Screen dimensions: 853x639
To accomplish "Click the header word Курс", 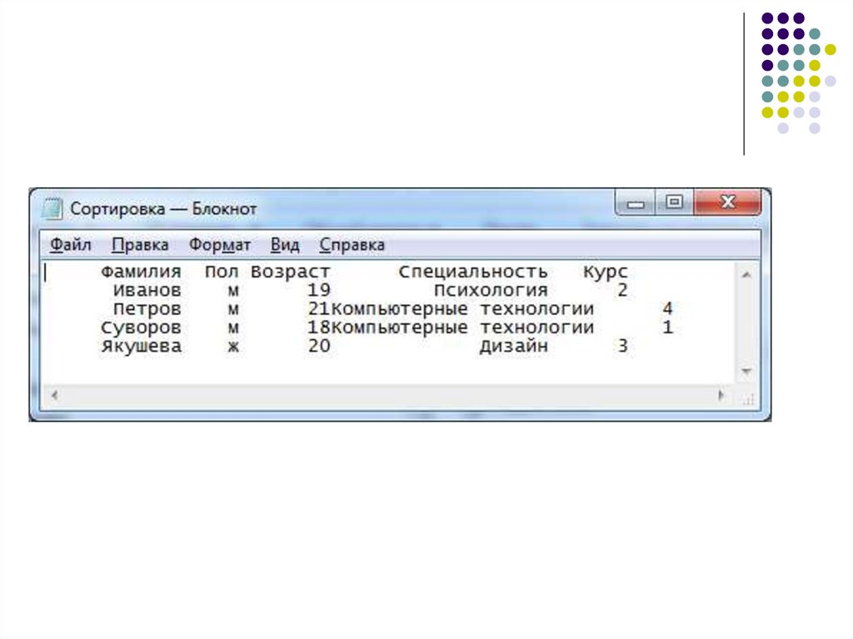I will 606,272.
